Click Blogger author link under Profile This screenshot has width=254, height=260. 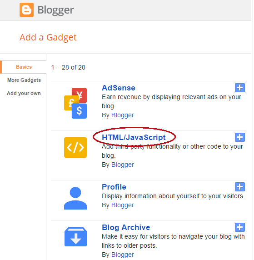(x=123, y=205)
